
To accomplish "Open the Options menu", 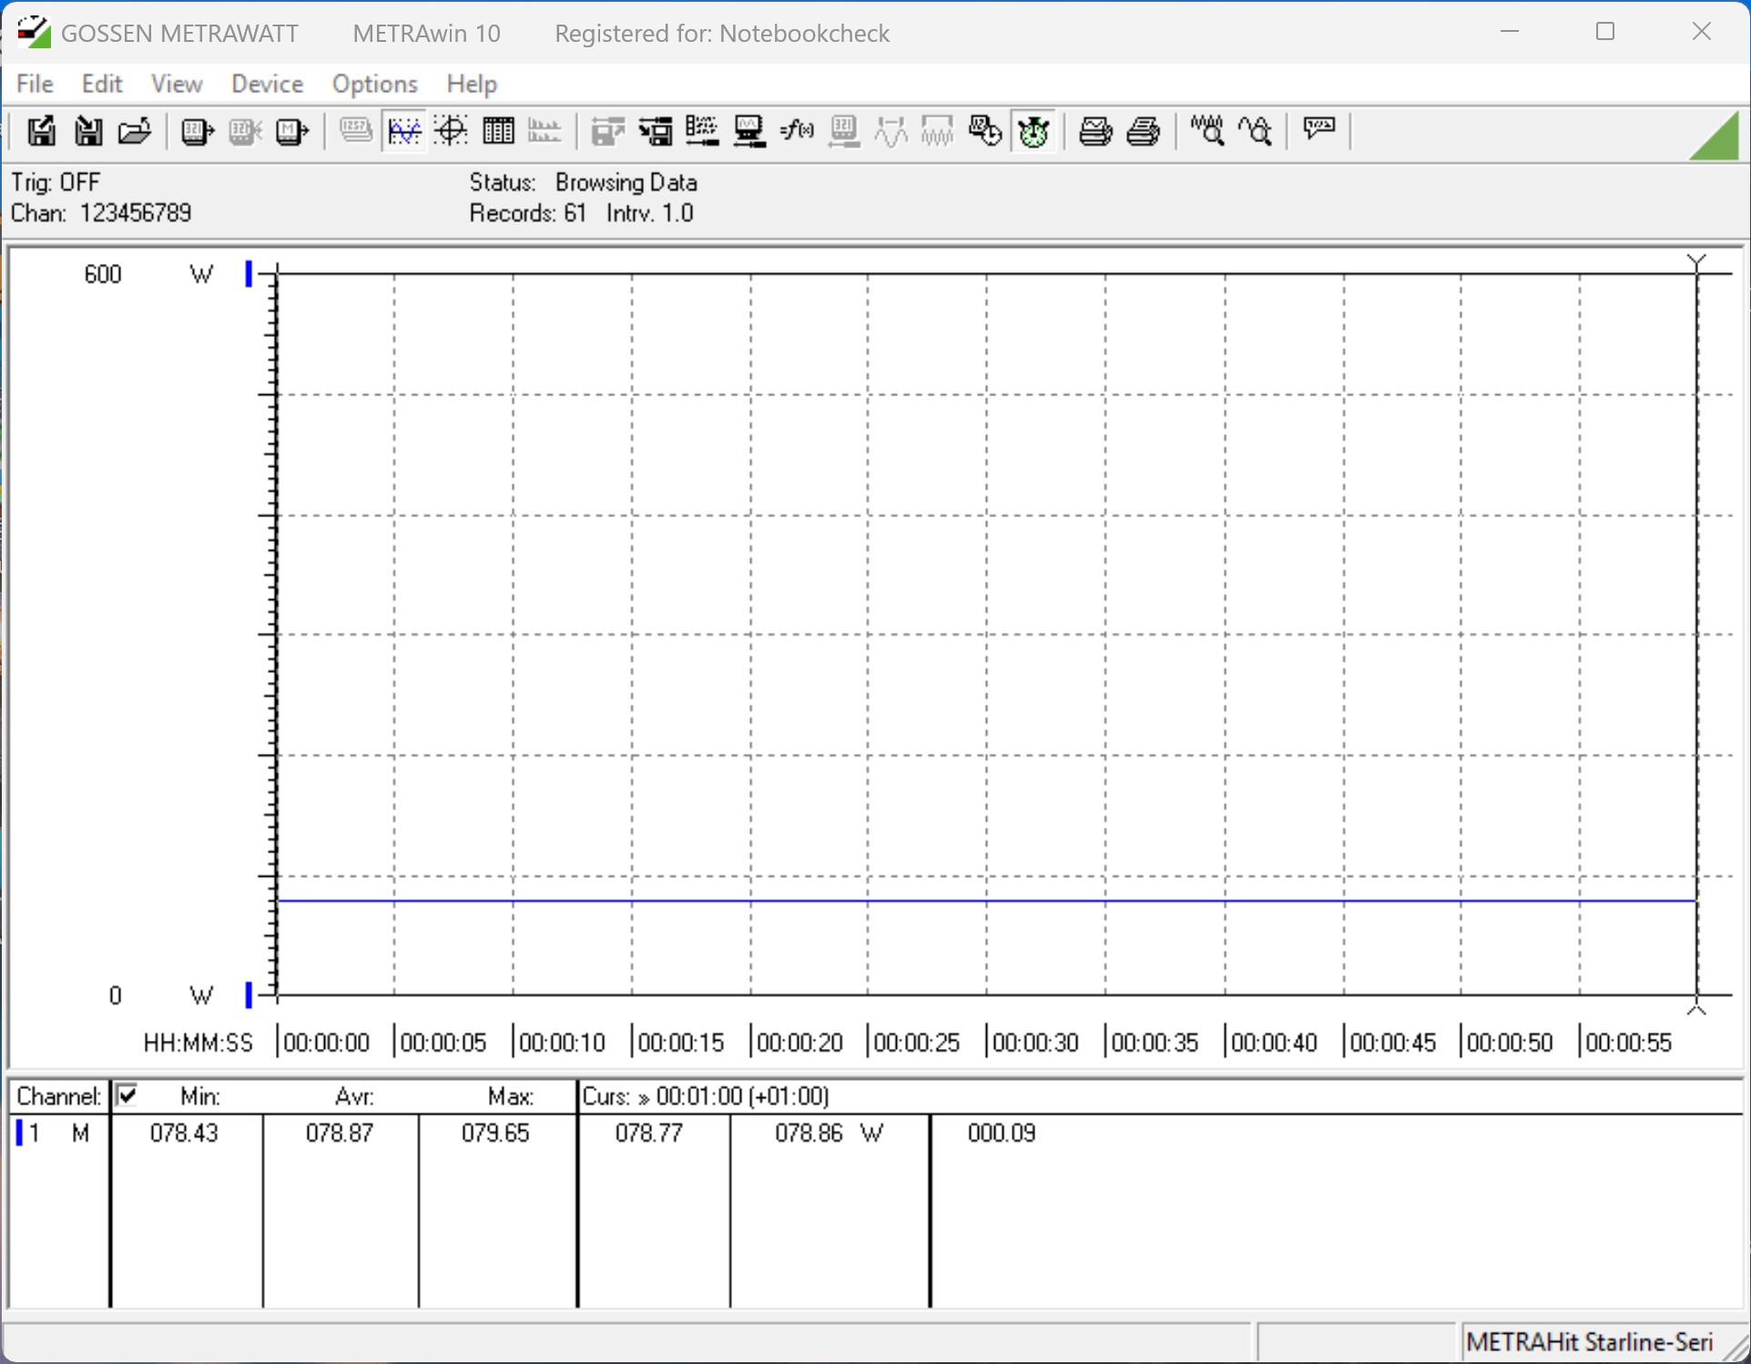I will coord(374,84).
